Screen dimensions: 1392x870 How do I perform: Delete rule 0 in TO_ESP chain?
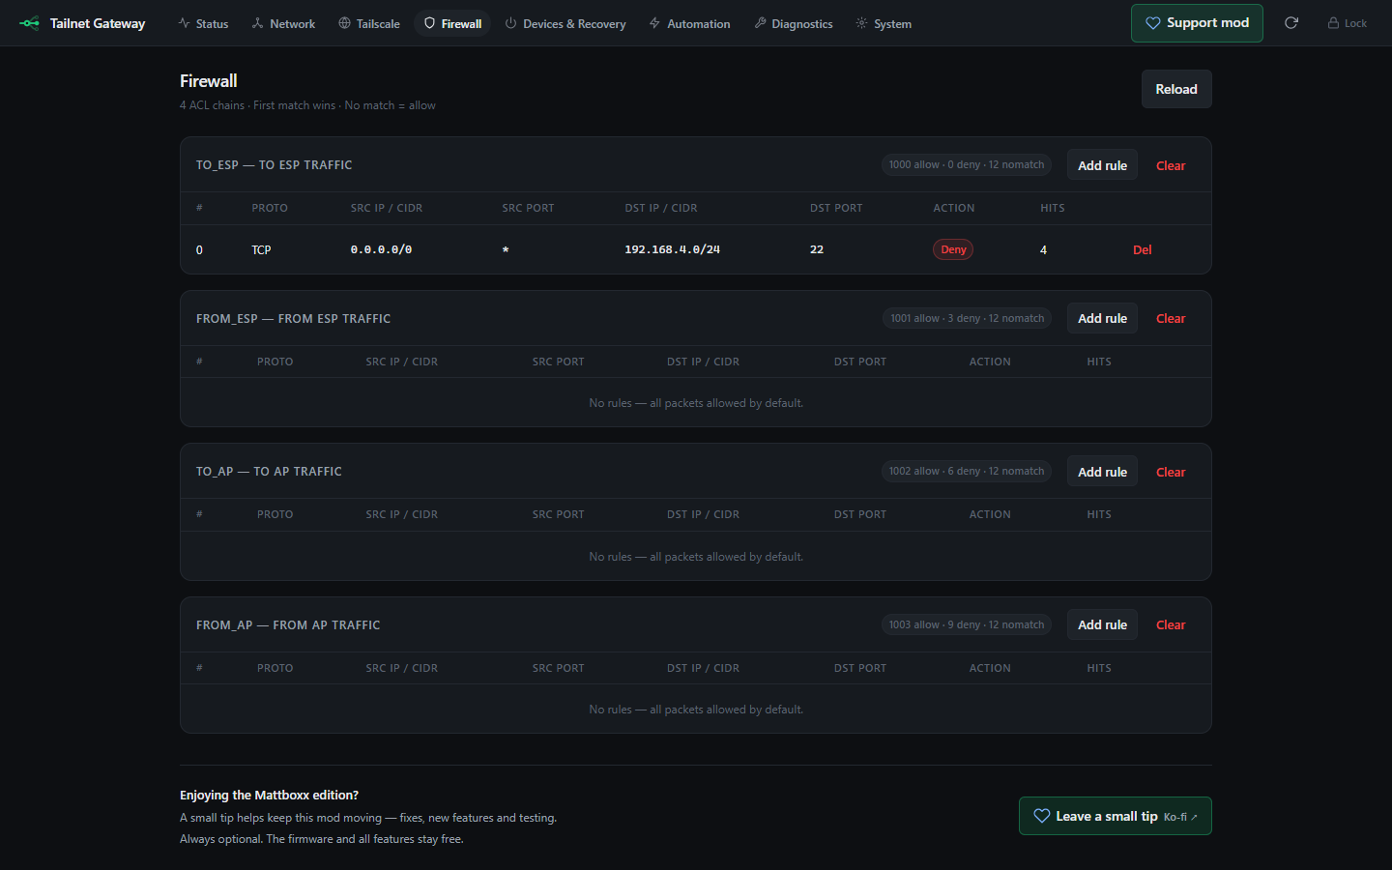(x=1143, y=249)
